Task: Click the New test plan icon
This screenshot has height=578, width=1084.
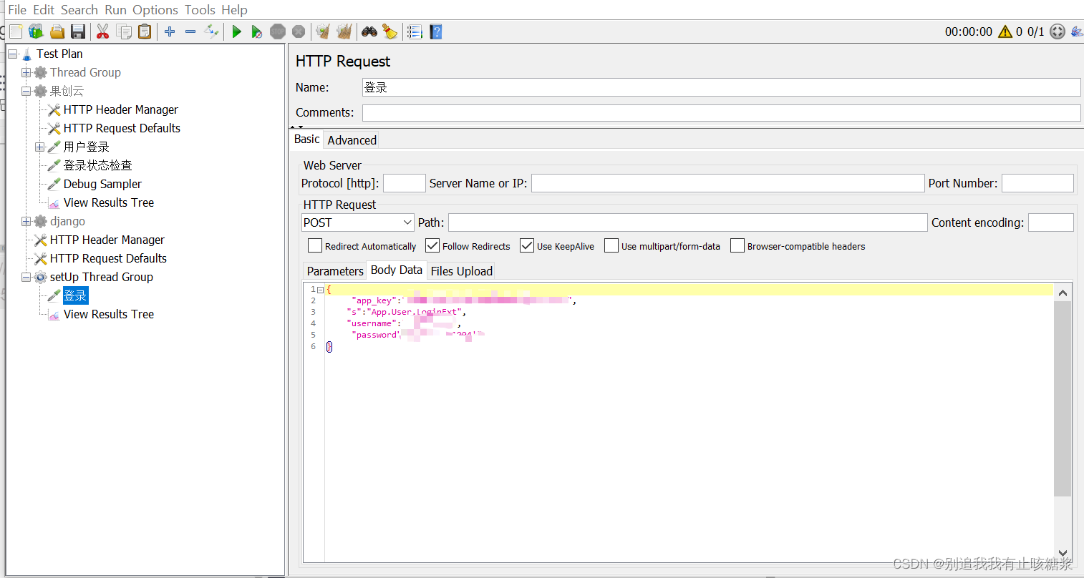Action: click(x=16, y=31)
